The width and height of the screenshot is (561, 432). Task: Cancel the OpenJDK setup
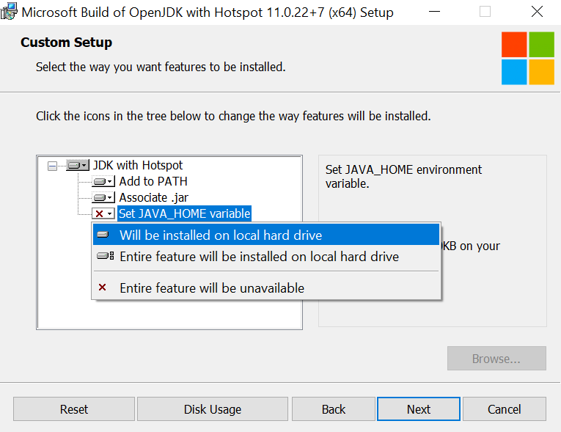pyautogui.click(x=504, y=409)
